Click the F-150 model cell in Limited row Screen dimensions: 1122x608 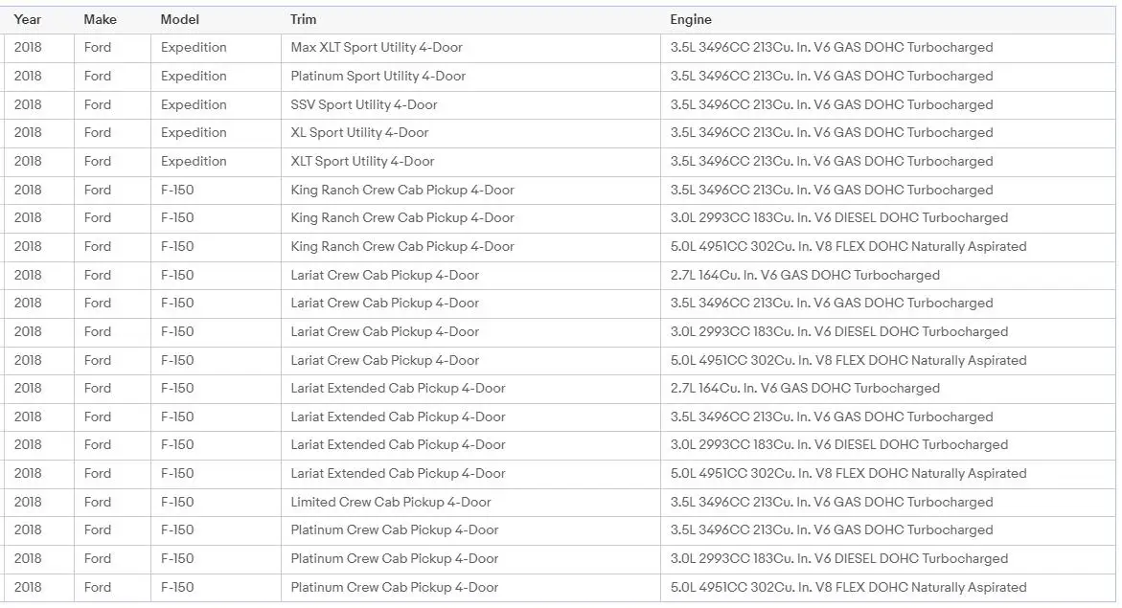[x=177, y=502]
